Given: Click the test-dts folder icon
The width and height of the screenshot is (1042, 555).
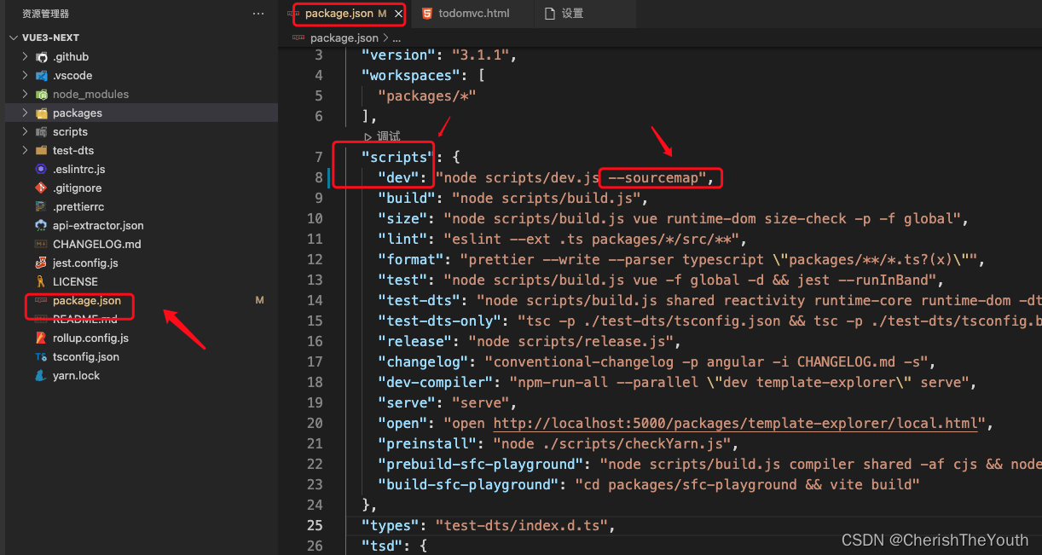Looking at the screenshot, I should [x=42, y=150].
